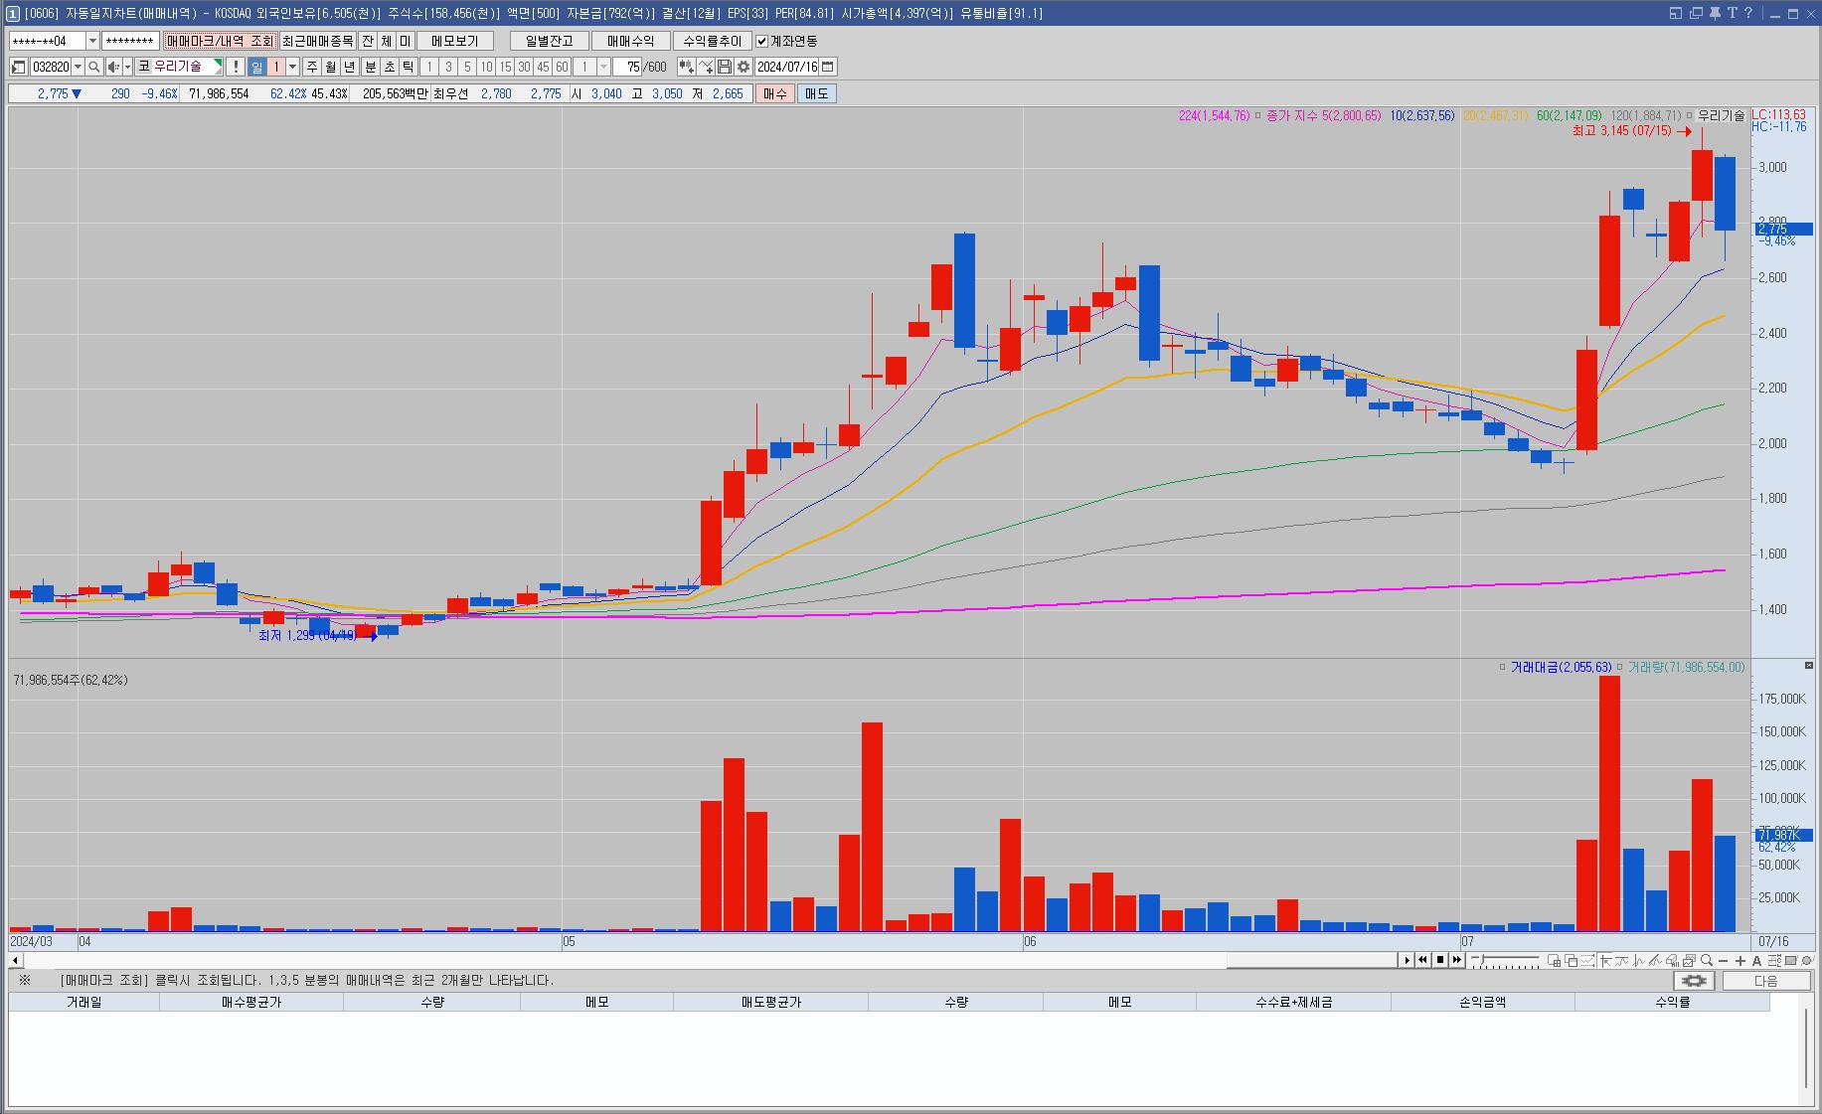Select the 틱 (tick) period toggle
The width and height of the screenshot is (1822, 1114).
tap(408, 67)
